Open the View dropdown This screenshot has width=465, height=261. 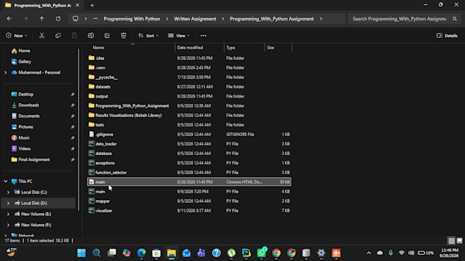click(178, 36)
